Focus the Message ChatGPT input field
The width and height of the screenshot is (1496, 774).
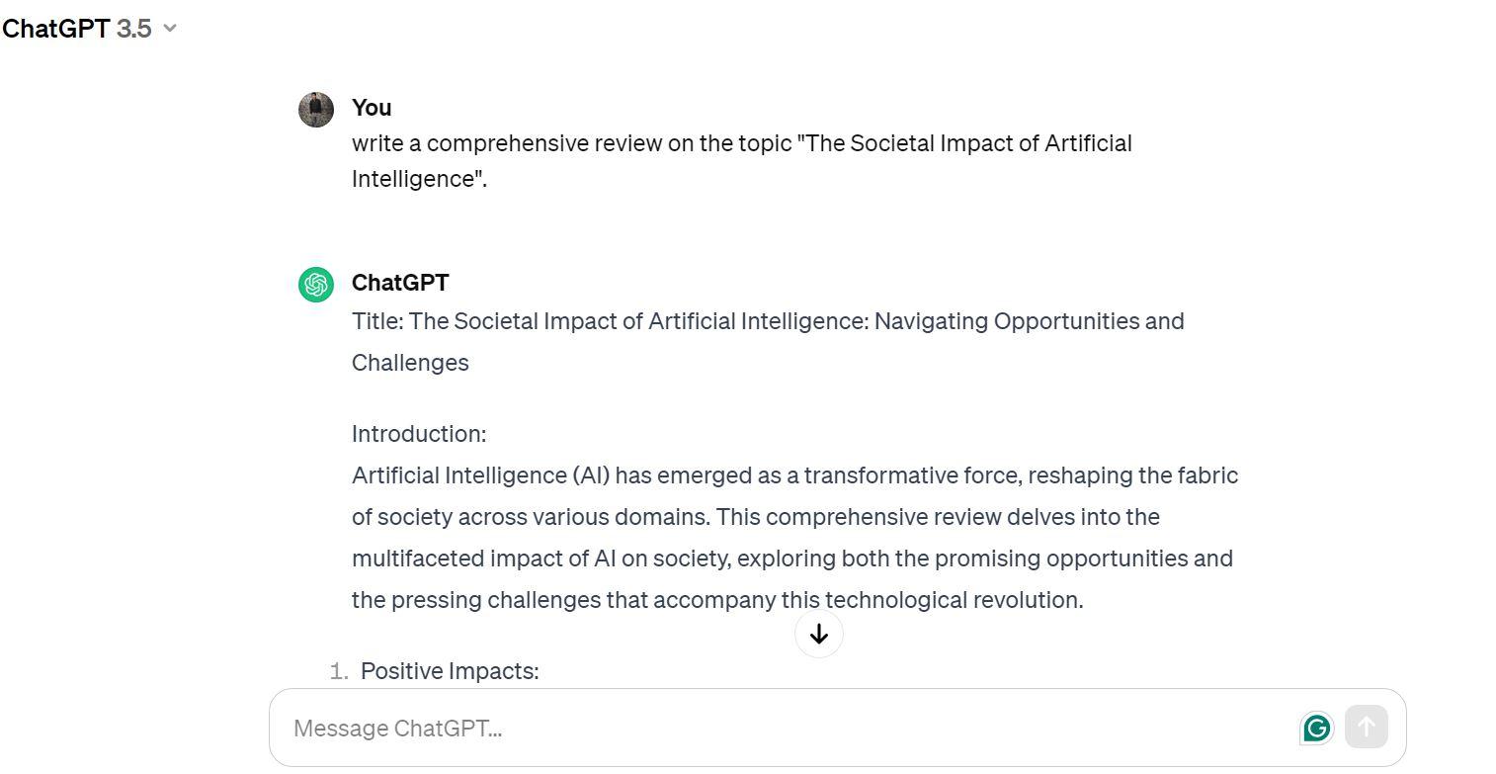(771, 729)
